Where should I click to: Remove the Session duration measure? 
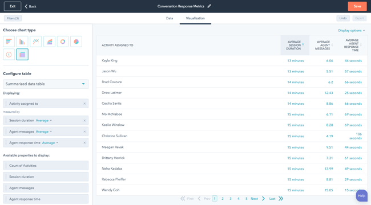click(x=84, y=121)
